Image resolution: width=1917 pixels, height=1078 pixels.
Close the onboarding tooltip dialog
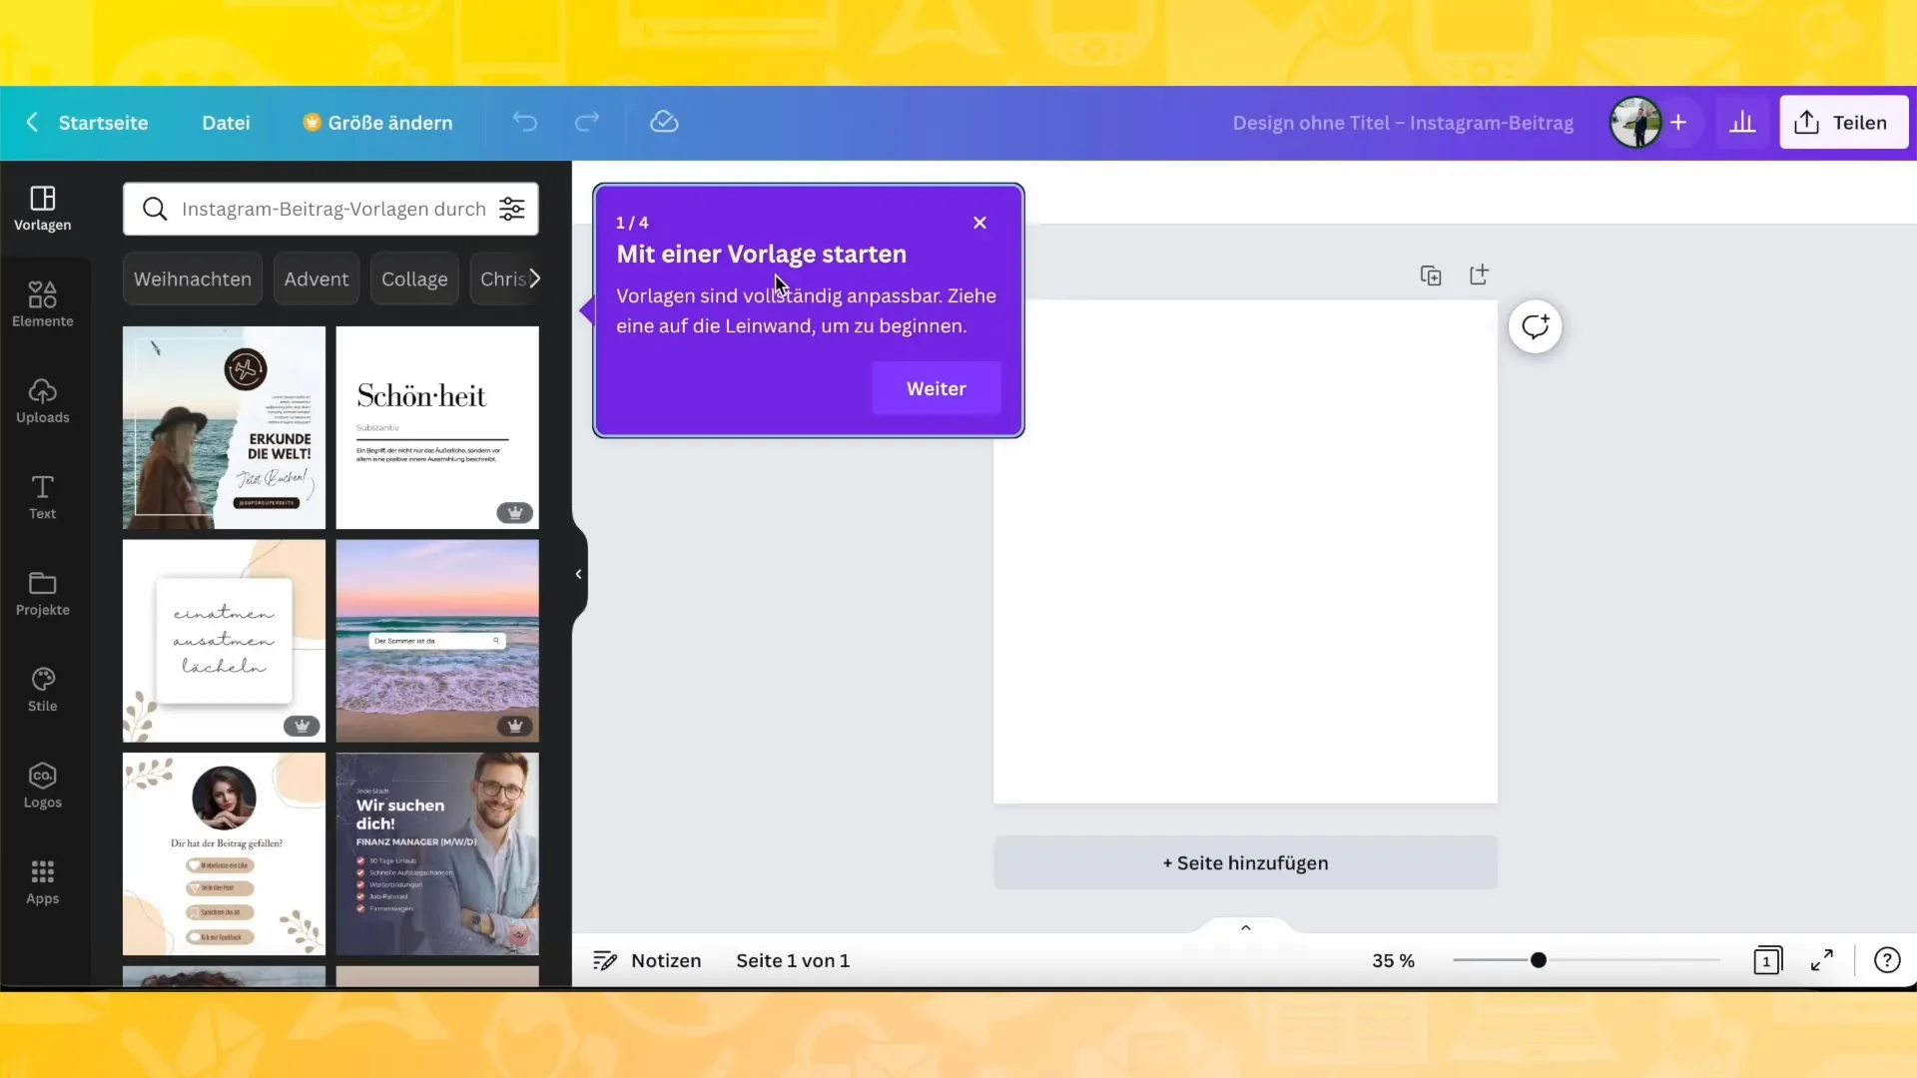tap(979, 222)
